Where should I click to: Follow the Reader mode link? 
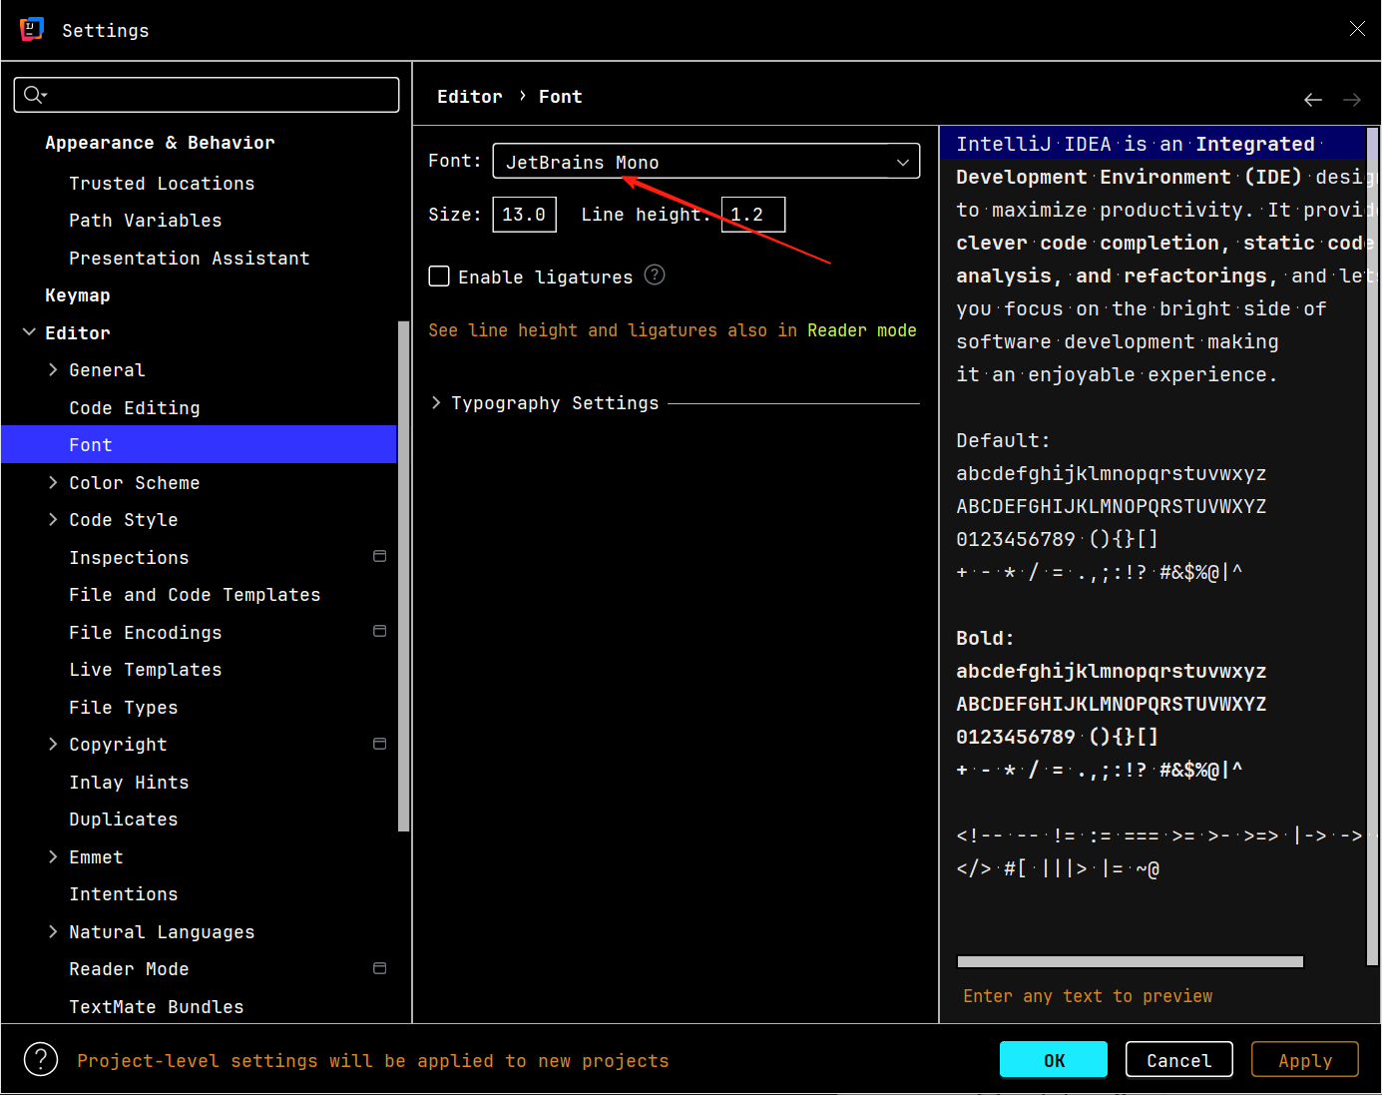tap(861, 330)
